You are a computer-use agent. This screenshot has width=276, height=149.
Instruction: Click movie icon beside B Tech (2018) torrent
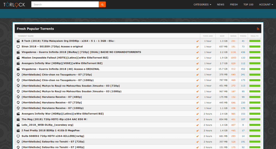tap(18, 41)
